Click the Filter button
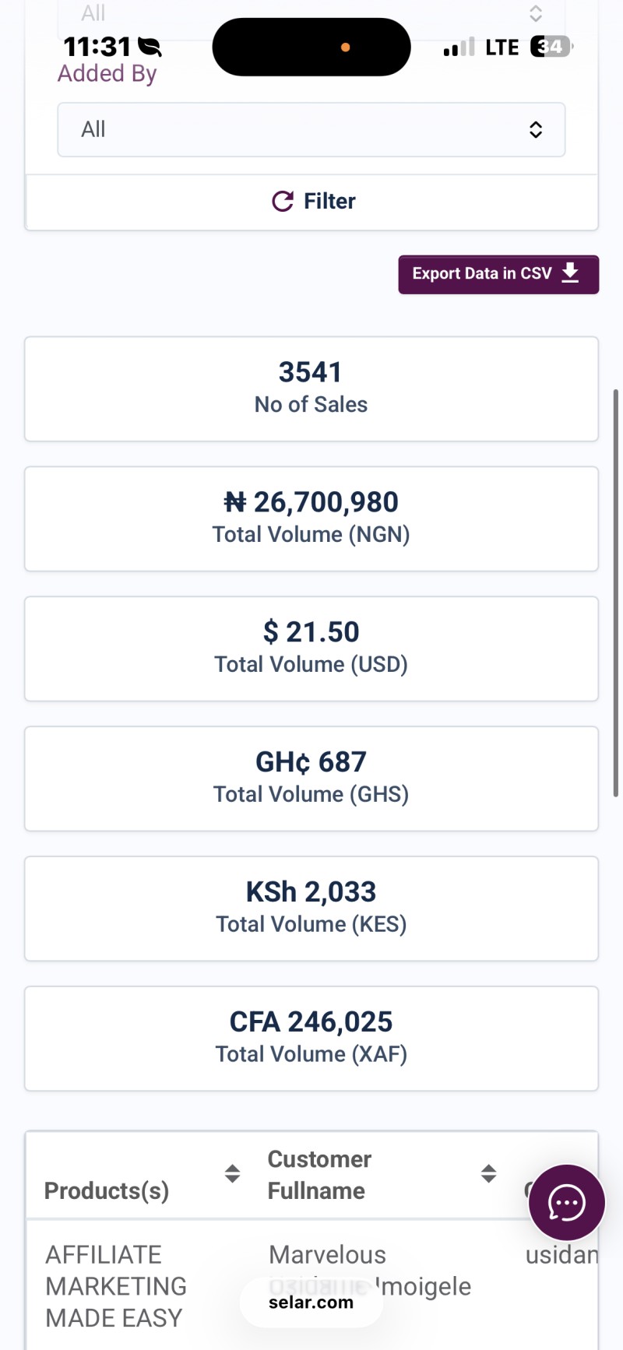This screenshot has width=623, height=1350. click(311, 202)
